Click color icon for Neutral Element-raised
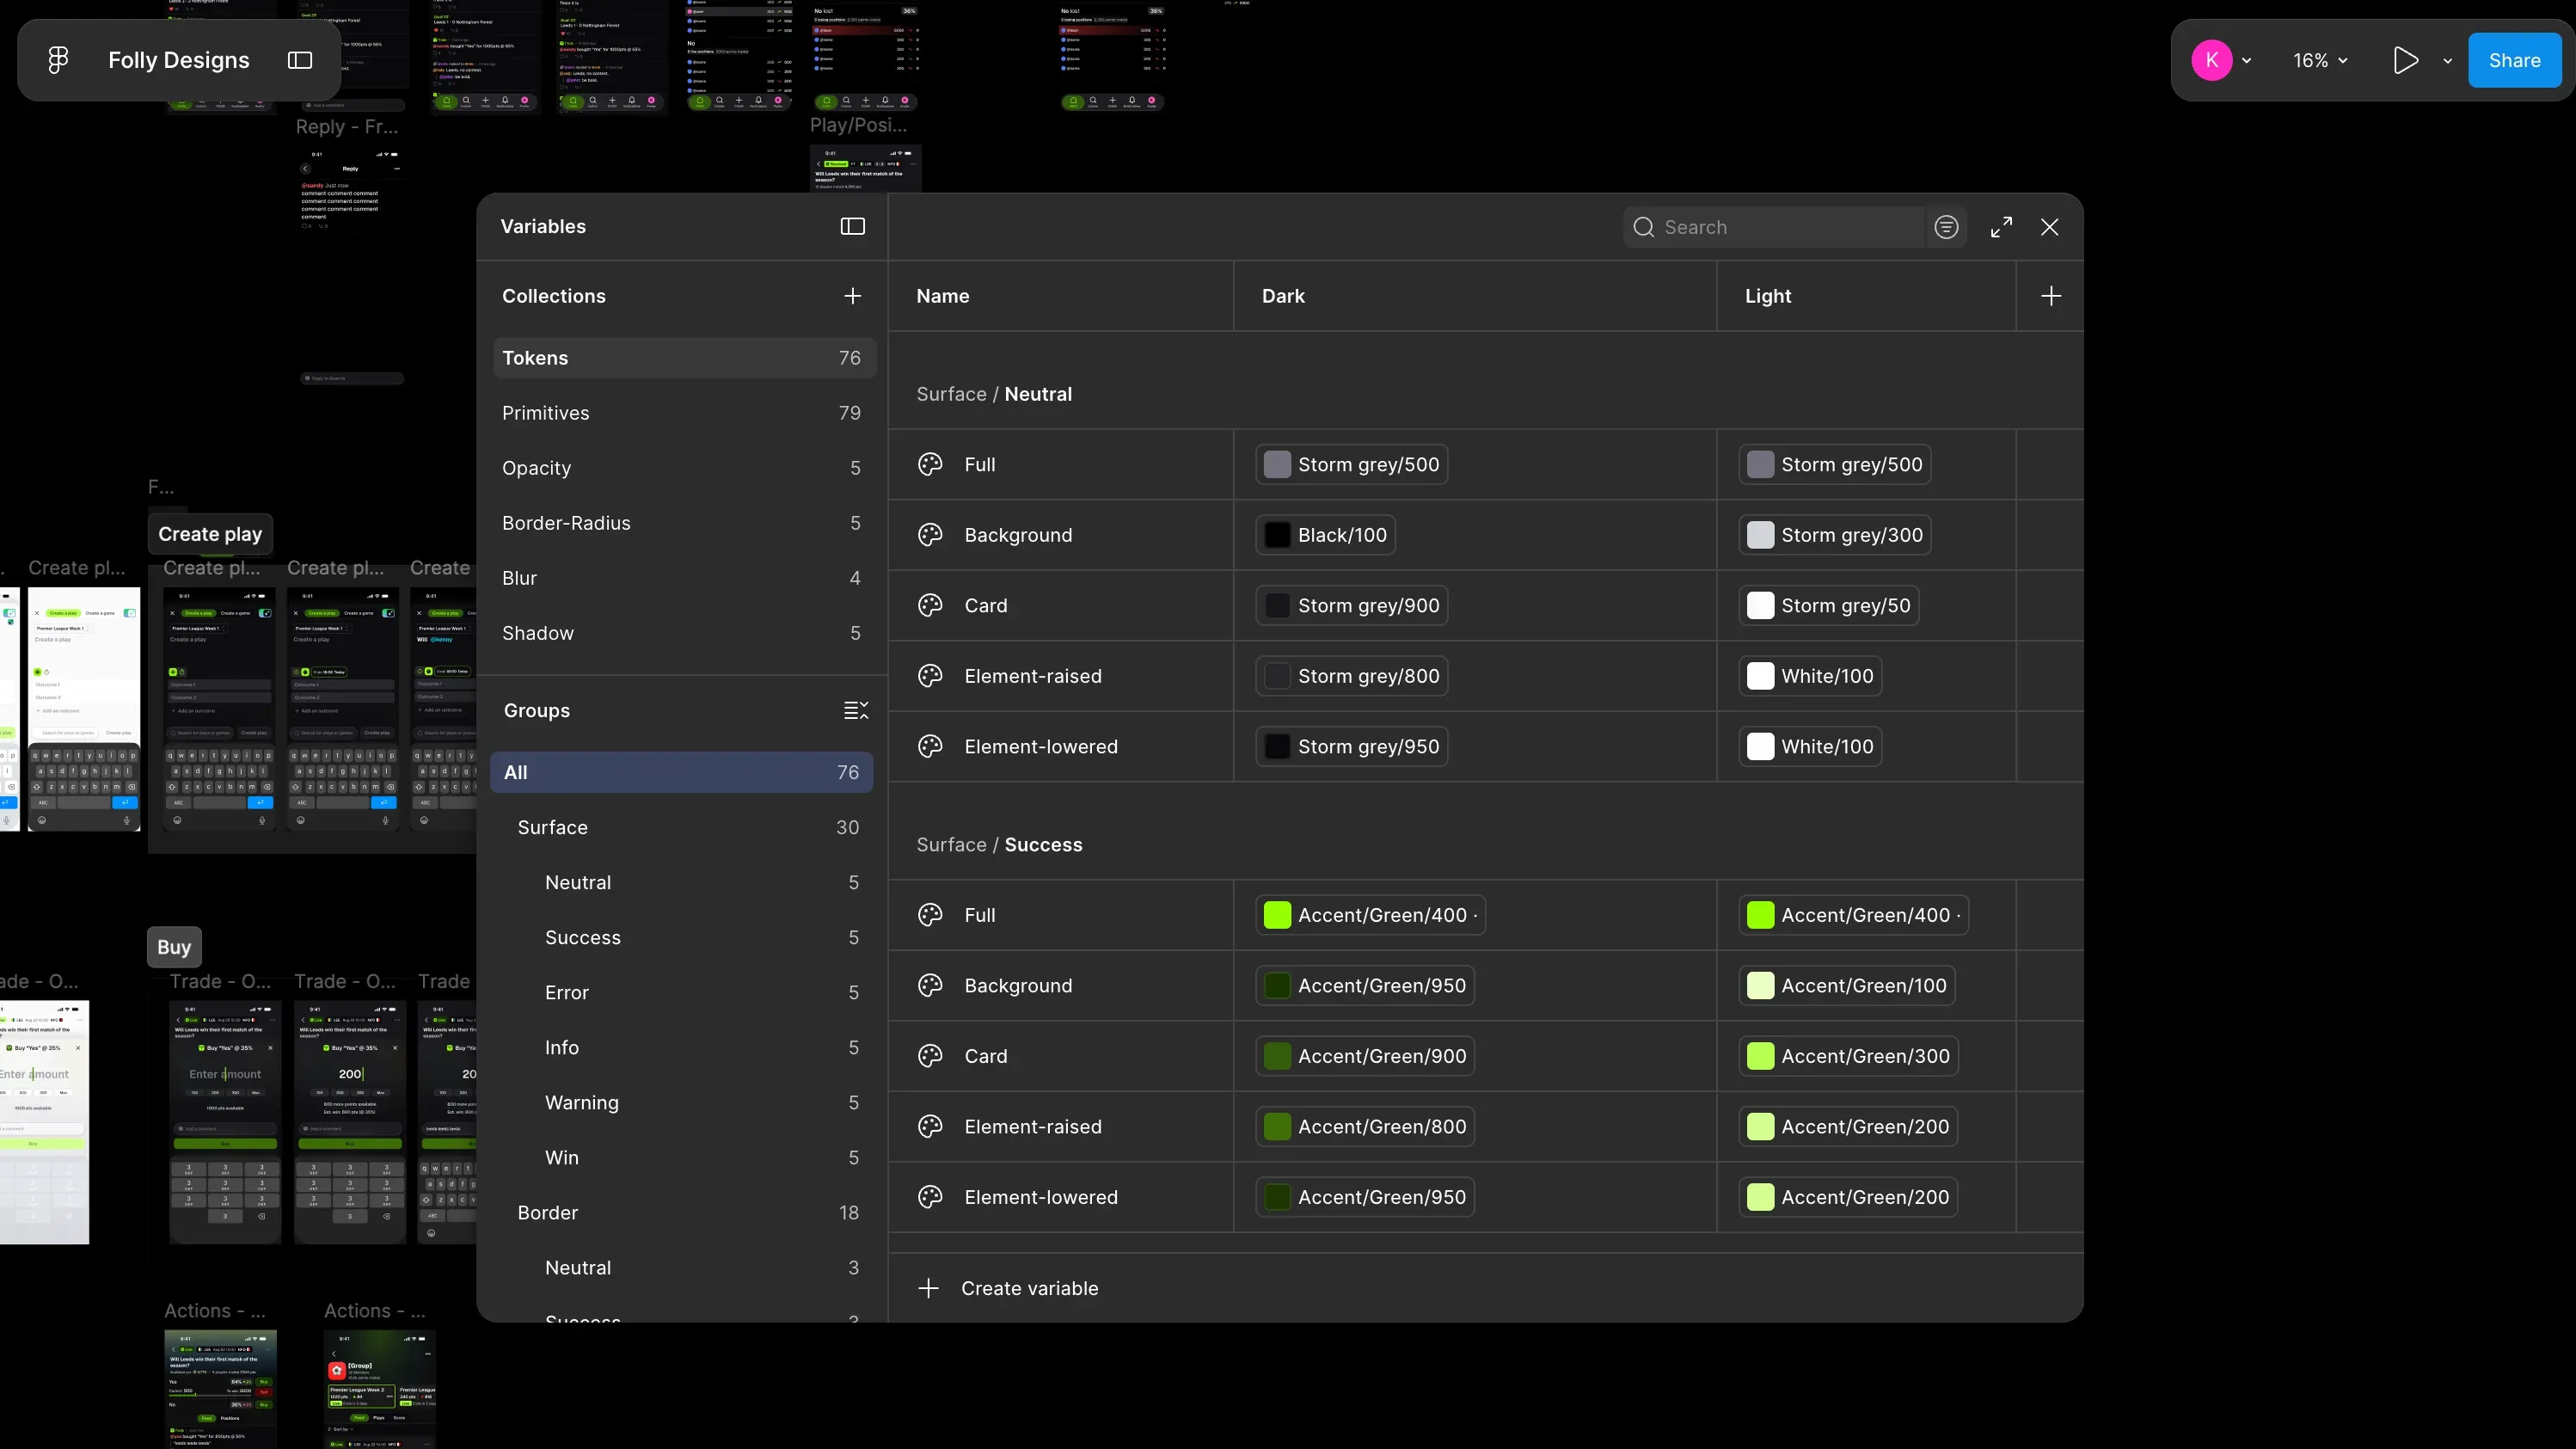The height and width of the screenshot is (1449, 2576). (x=930, y=676)
